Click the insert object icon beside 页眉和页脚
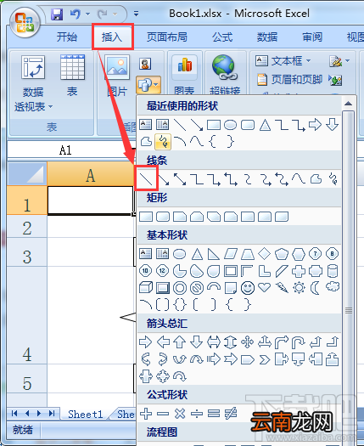This screenshot has height=446, width=364. [335, 80]
